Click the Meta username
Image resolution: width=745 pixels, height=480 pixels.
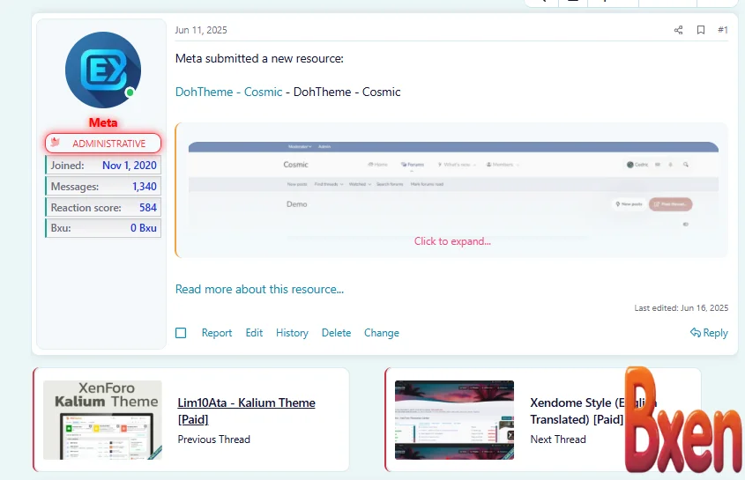tap(102, 122)
